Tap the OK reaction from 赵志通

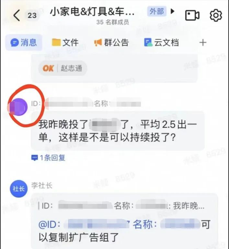click(x=63, y=68)
